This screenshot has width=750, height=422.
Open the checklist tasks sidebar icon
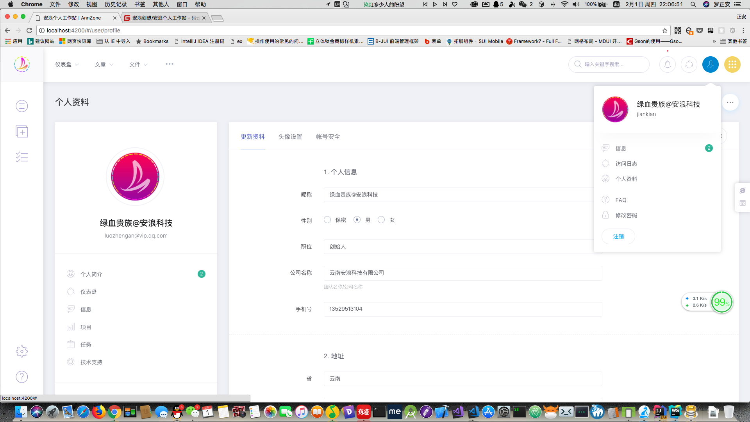point(22,157)
